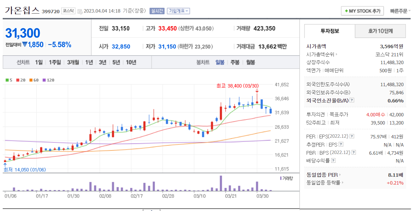Click the 41,652 price axis label
412x211 pixels.
coord(282,84)
